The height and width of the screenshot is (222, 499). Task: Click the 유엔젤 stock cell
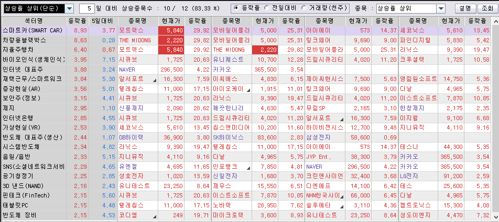pos(138,167)
